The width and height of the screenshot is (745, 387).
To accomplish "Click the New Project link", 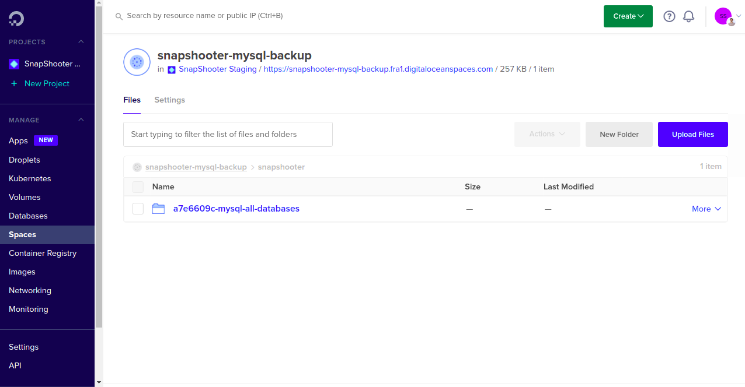I will (47, 83).
